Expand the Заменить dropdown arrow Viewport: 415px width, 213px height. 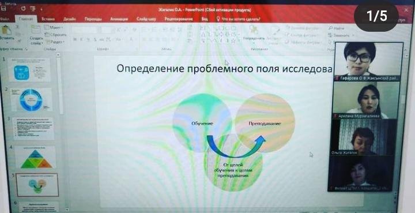point(353,35)
